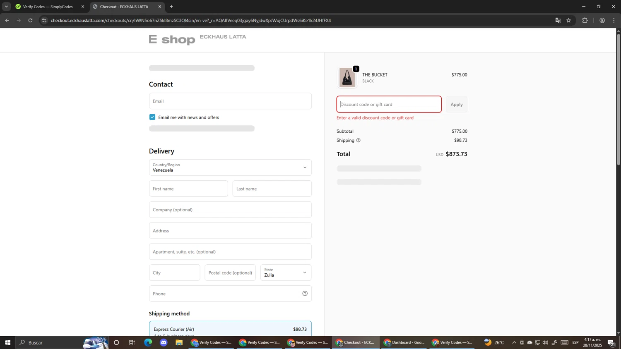
Task: Click the browser back arrow
Action: tap(7, 20)
